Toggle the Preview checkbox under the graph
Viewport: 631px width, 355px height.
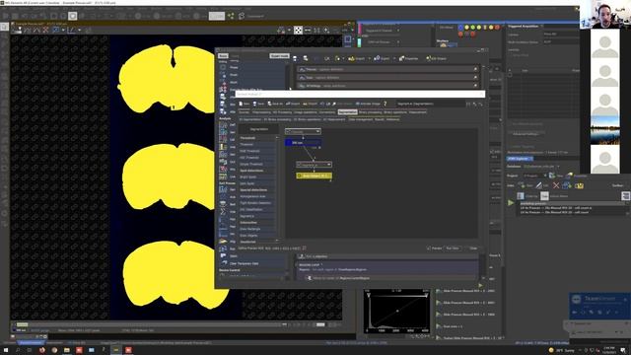coord(429,248)
